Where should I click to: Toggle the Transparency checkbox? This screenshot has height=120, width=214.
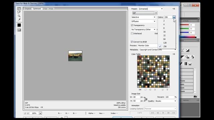132,25
